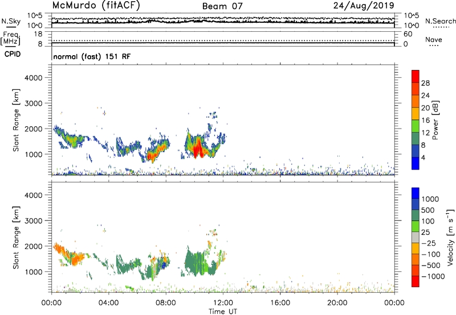Select the "Beam 07" heading
Viewport: 456px width, 315px height.
222,6
